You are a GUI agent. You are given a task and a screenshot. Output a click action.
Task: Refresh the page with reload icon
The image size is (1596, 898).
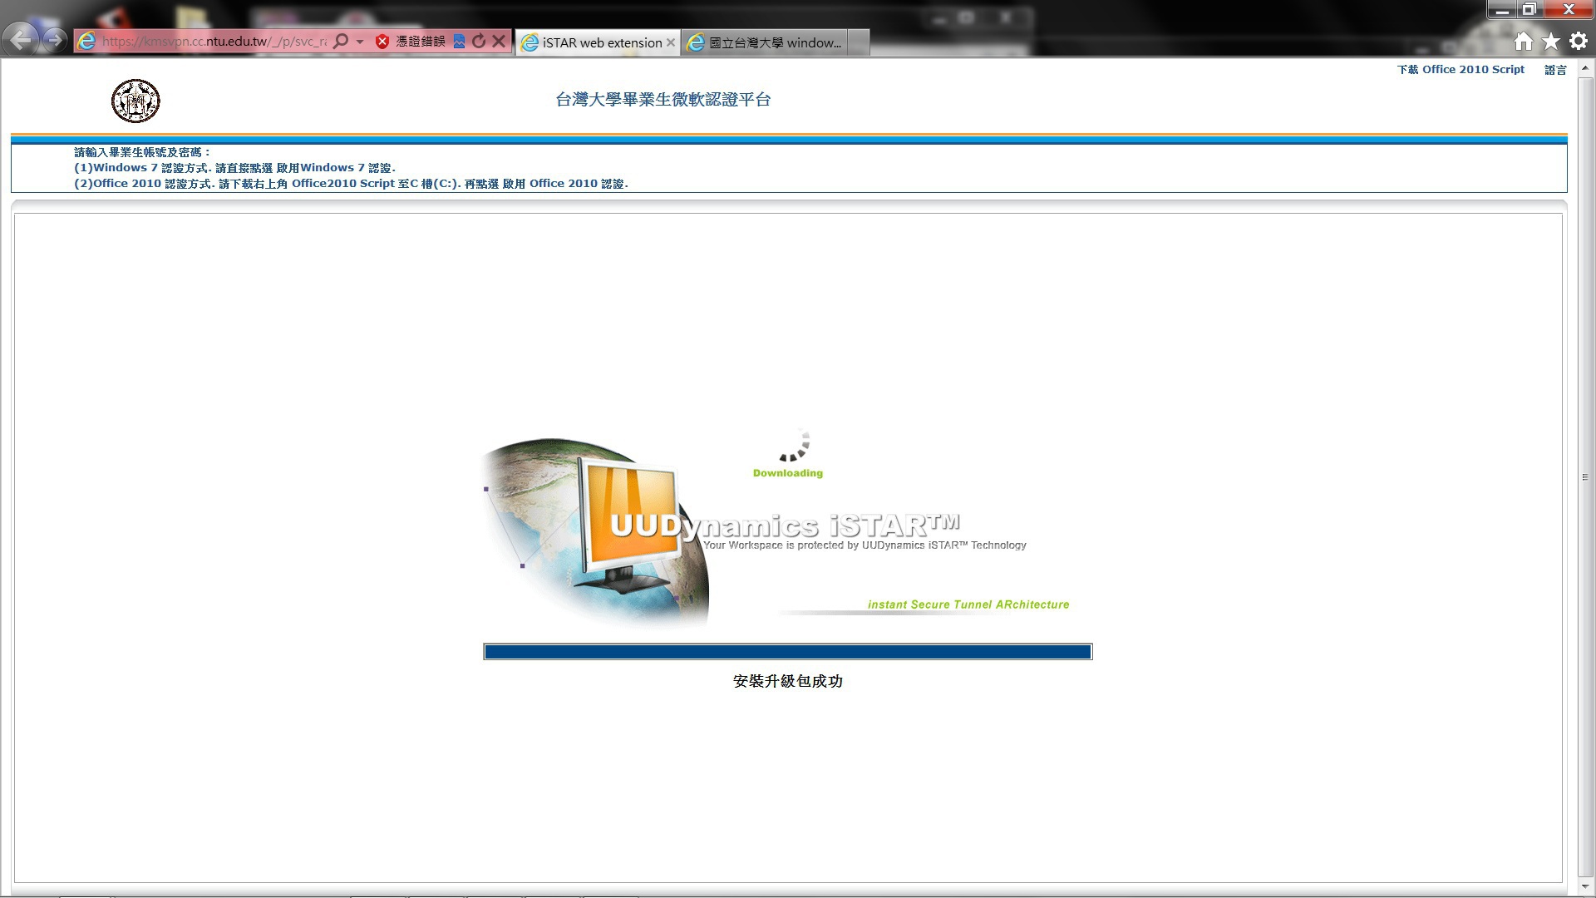479,42
